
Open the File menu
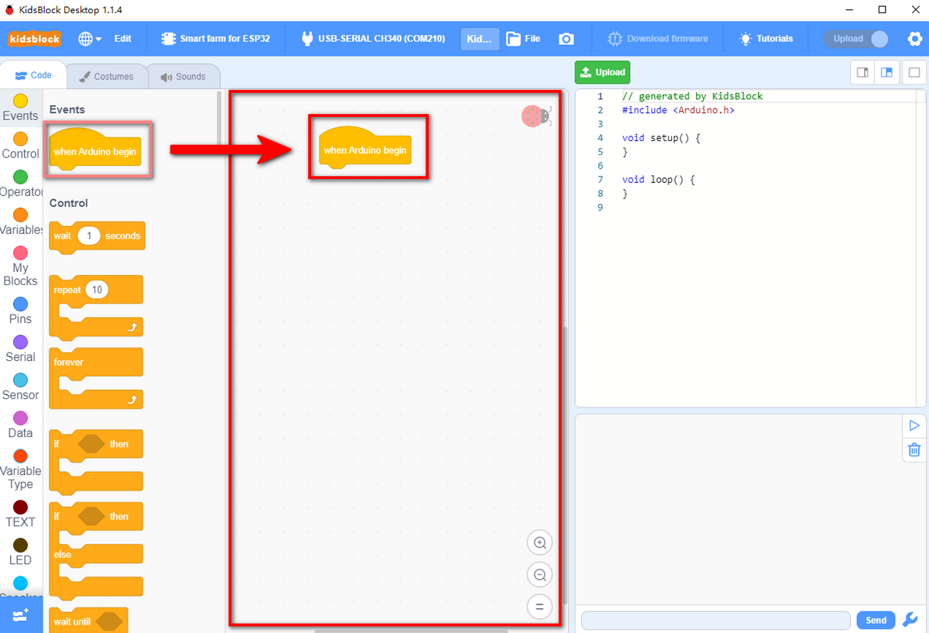tap(523, 39)
